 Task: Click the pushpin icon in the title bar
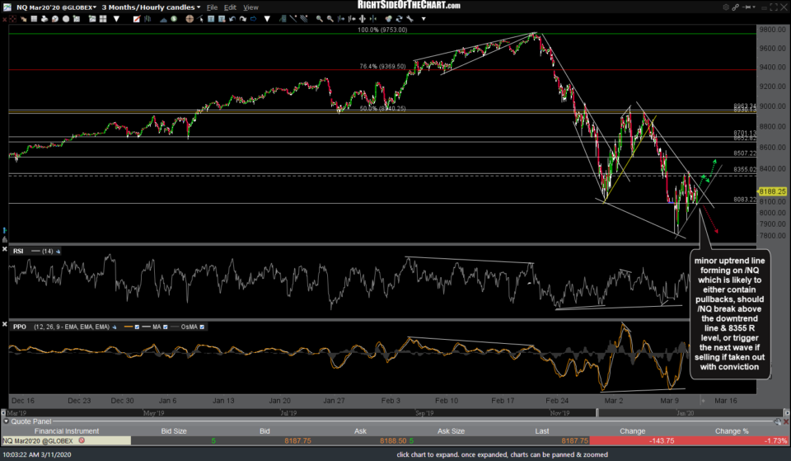click(x=747, y=7)
